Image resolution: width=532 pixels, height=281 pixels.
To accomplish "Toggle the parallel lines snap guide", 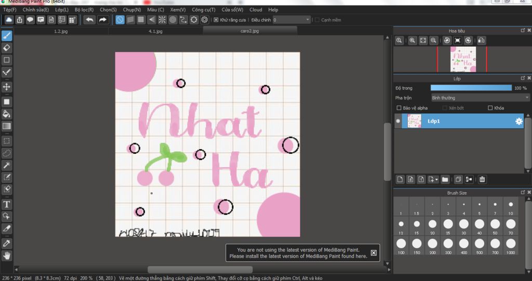I will tap(130, 20).
